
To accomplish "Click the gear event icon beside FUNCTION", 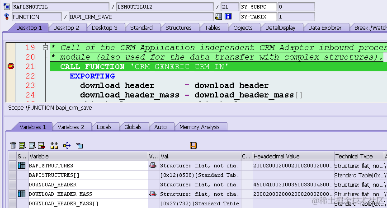I will (7, 17).
